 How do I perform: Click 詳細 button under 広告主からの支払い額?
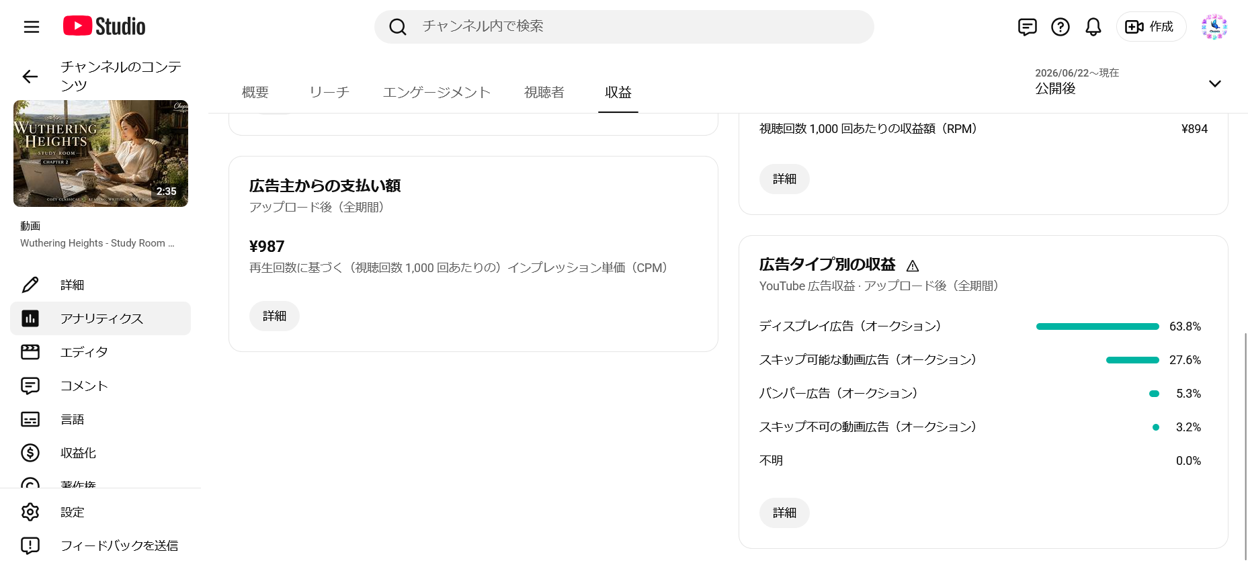(274, 316)
